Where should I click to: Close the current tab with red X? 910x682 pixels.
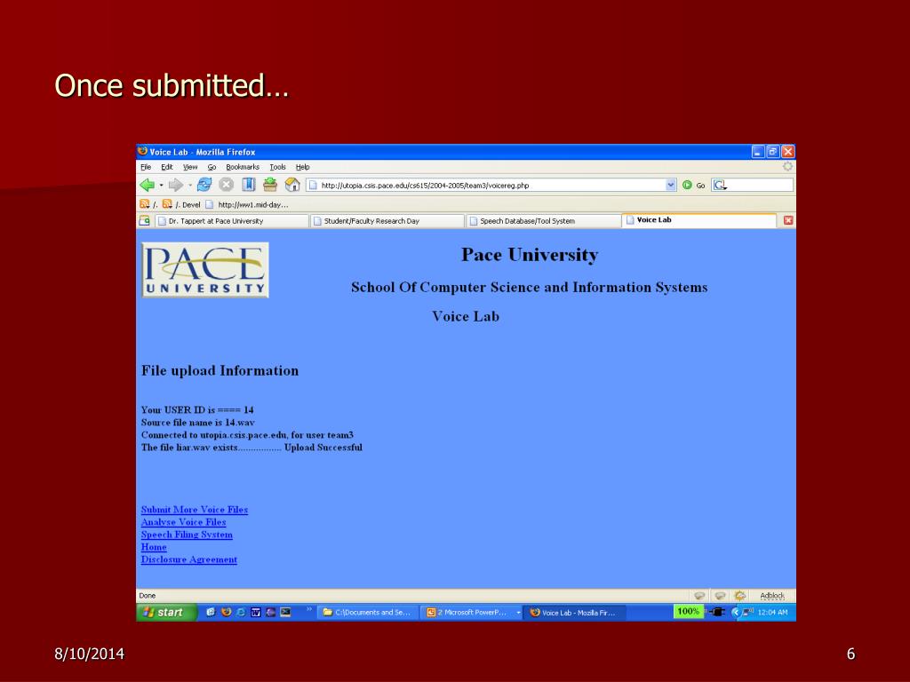click(x=788, y=220)
